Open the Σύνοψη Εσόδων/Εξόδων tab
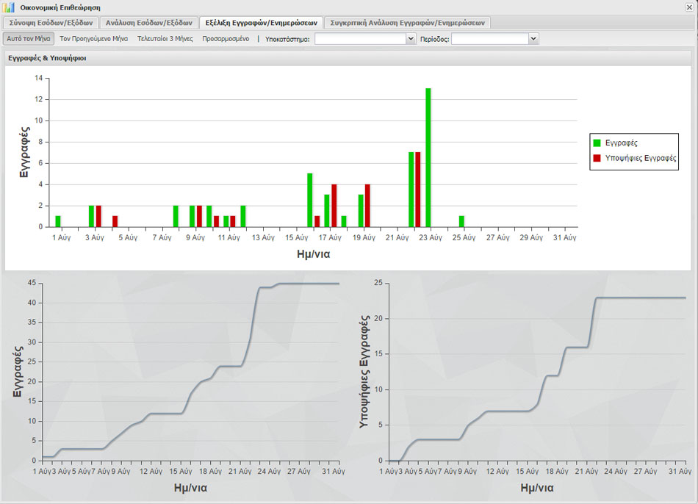Screen dimensions: 698x504 click(x=51, y=23)
